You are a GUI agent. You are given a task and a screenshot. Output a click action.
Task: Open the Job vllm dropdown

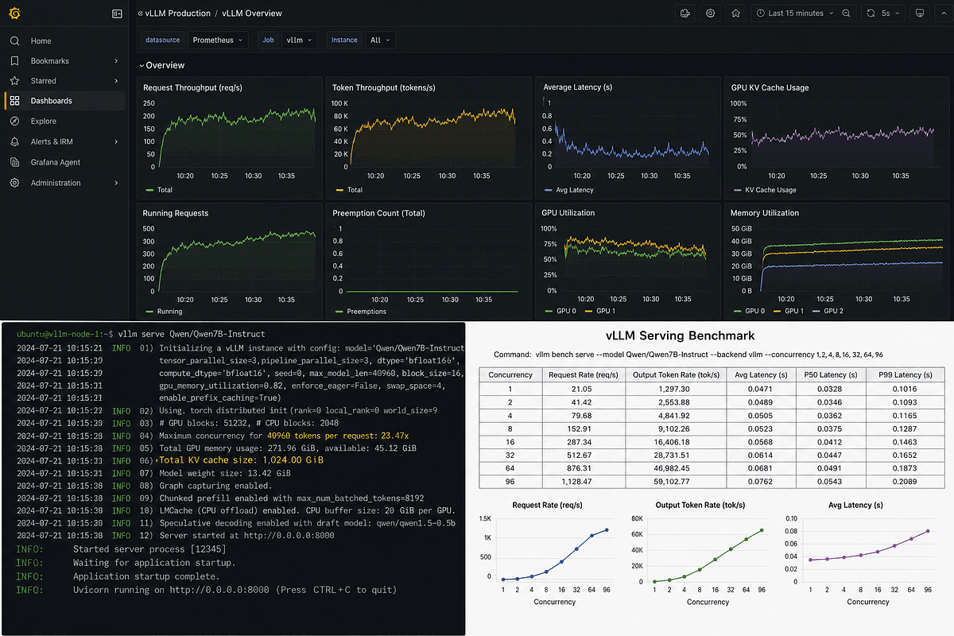point(300,40)
